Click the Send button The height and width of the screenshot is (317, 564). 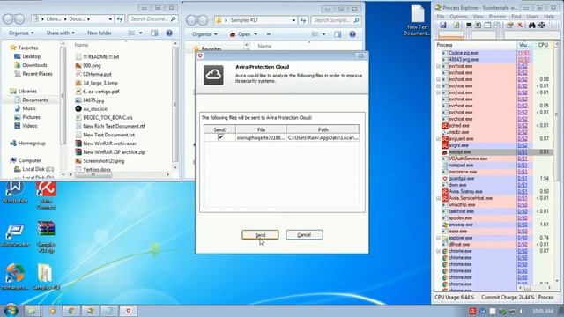click(260, 235)
